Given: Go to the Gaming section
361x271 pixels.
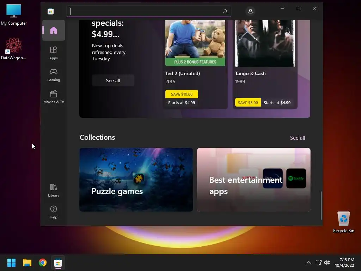Looking at the screenshot, I should [x=54, y=75].
